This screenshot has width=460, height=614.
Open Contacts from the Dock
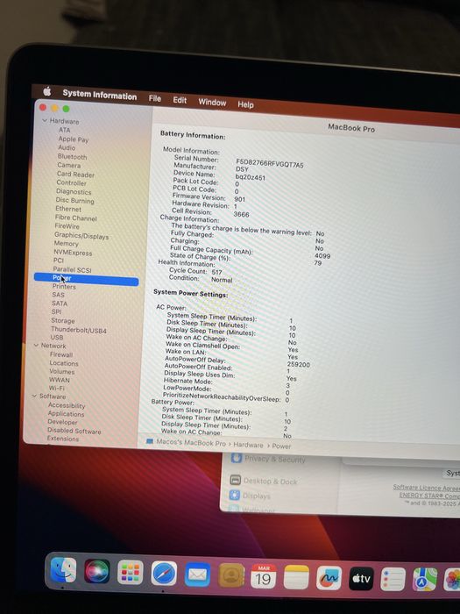tap(231, 575)
